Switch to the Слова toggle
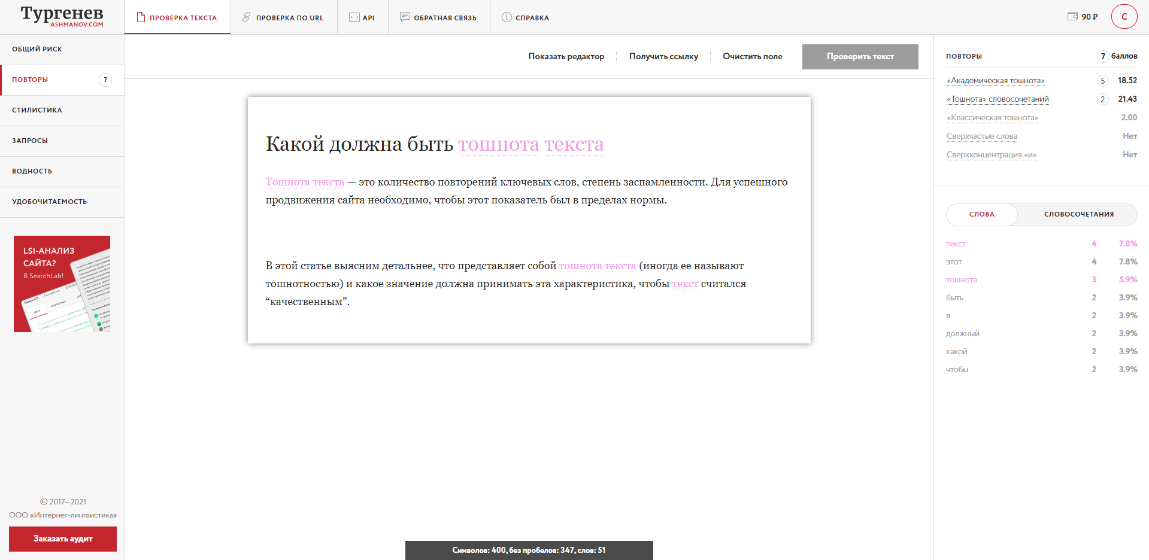This screenshot has height=560, width=1149. tap(981, 214)
